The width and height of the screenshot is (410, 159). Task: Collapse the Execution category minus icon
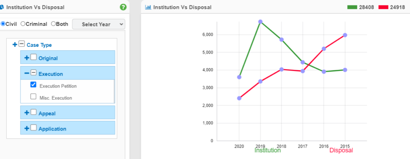coord(27,74)
